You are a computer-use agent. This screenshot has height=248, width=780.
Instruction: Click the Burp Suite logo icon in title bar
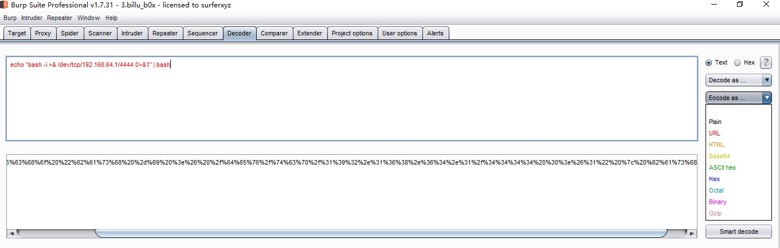coord(4,5)
